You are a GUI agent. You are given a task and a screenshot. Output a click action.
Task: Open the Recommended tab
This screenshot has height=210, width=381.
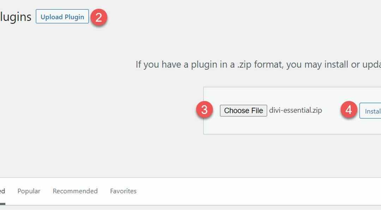(x=75, y=191)
